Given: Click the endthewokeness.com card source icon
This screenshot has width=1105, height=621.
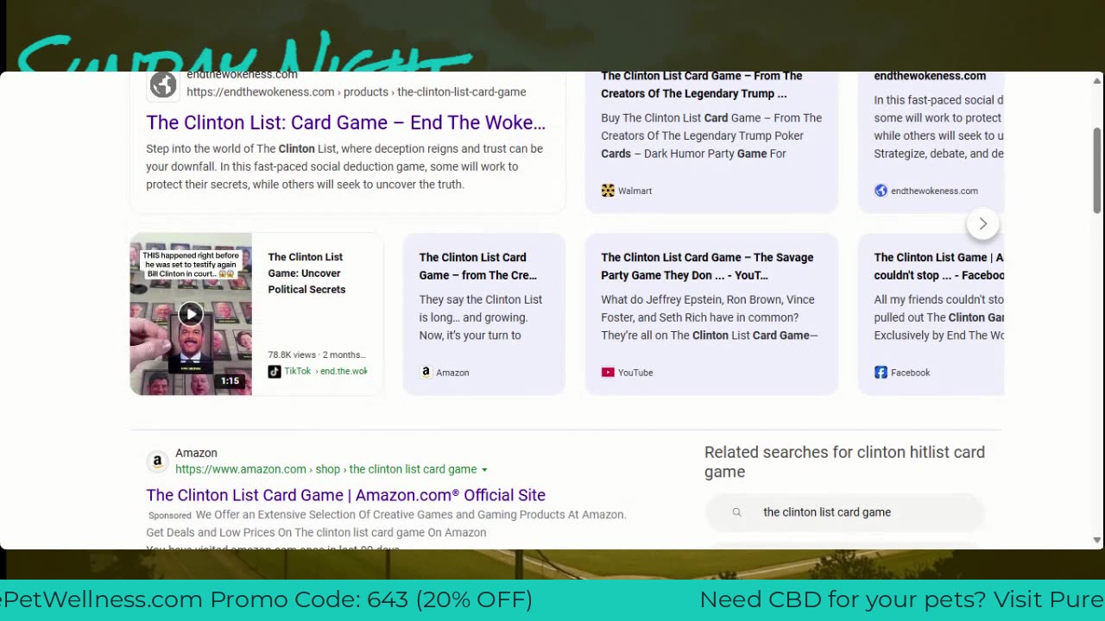Looking at the screenshot, I should point(881,191).
